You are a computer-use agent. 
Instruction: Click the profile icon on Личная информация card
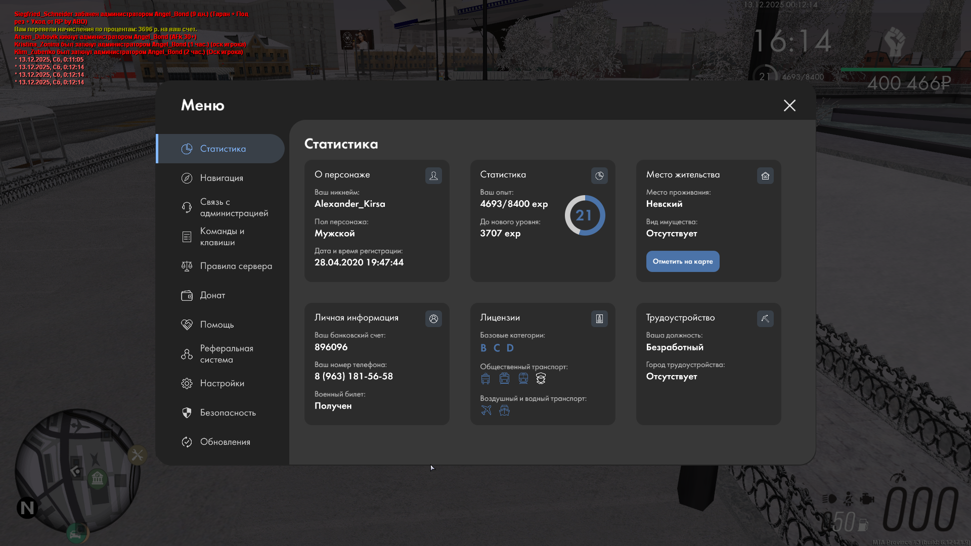tap(433, 318)
